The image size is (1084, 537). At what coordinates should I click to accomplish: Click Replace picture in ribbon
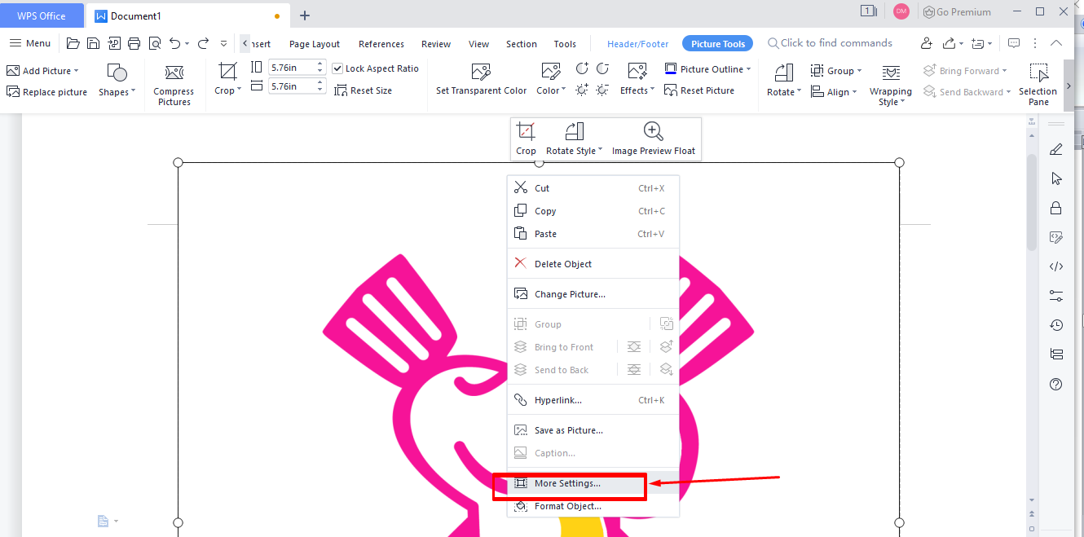point(46,92)
